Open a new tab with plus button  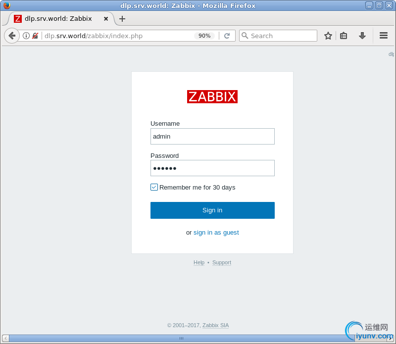(x=122, y=19)
